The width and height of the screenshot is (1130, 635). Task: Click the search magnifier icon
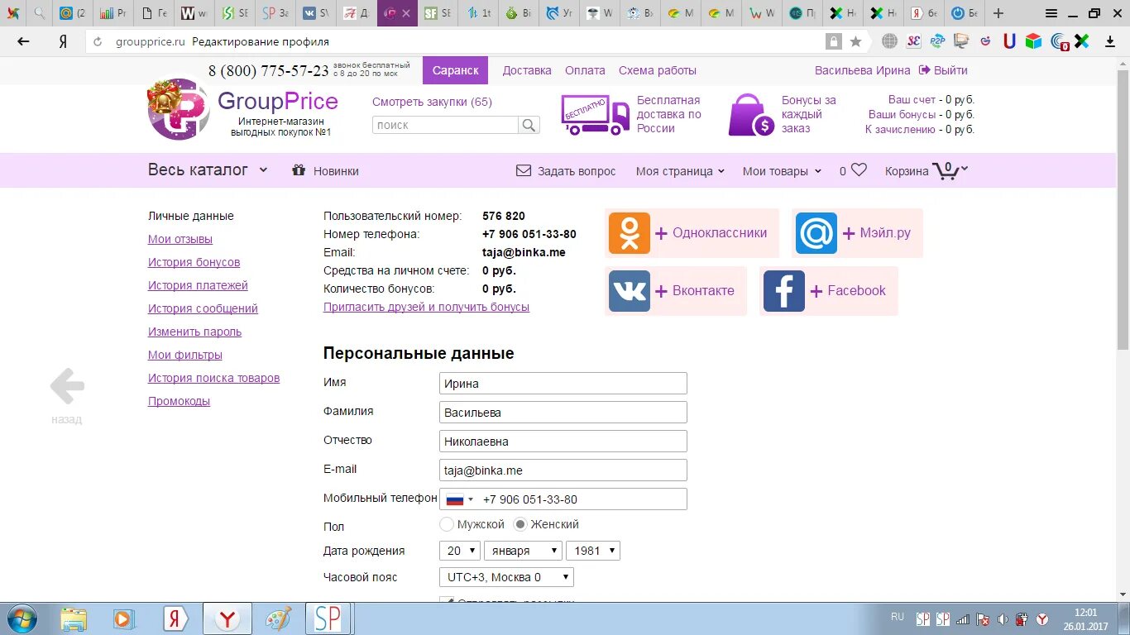529,125
